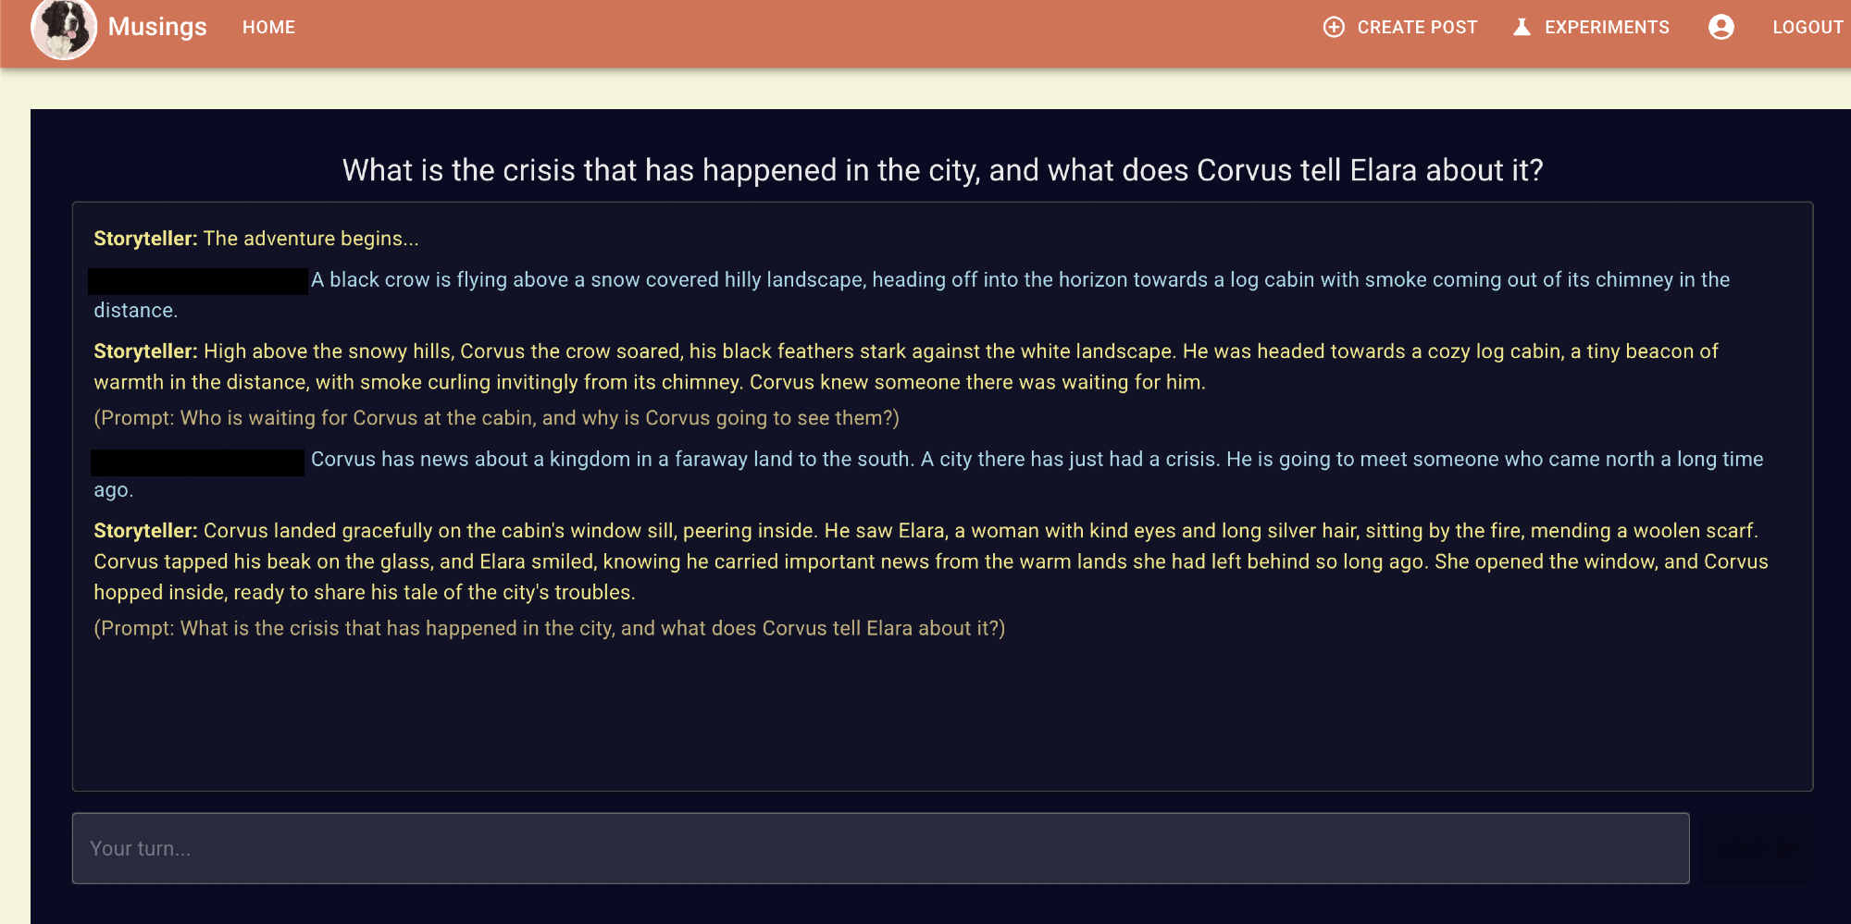Image resolution: width=1851 pixels, height=924 pixels.
Task: Click the black crow opening message
Action: 1020,280
